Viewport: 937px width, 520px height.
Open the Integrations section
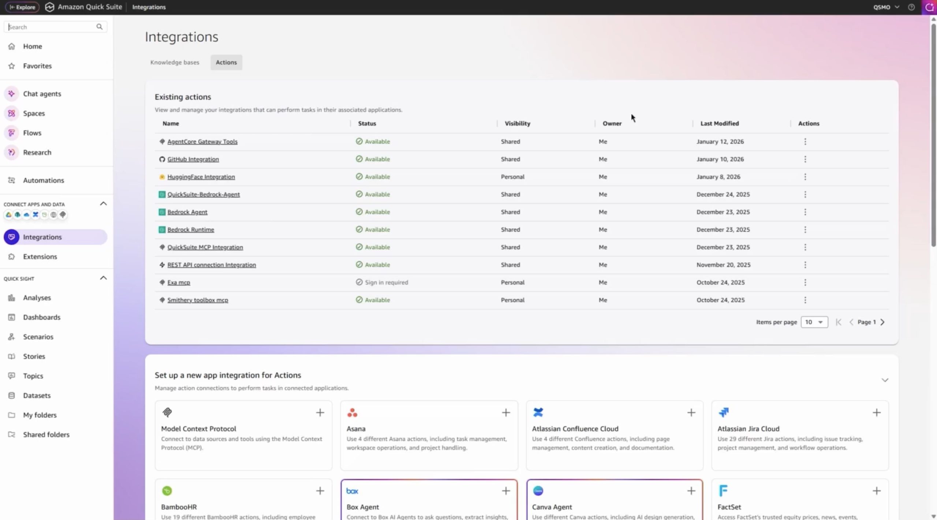[41, 237]
